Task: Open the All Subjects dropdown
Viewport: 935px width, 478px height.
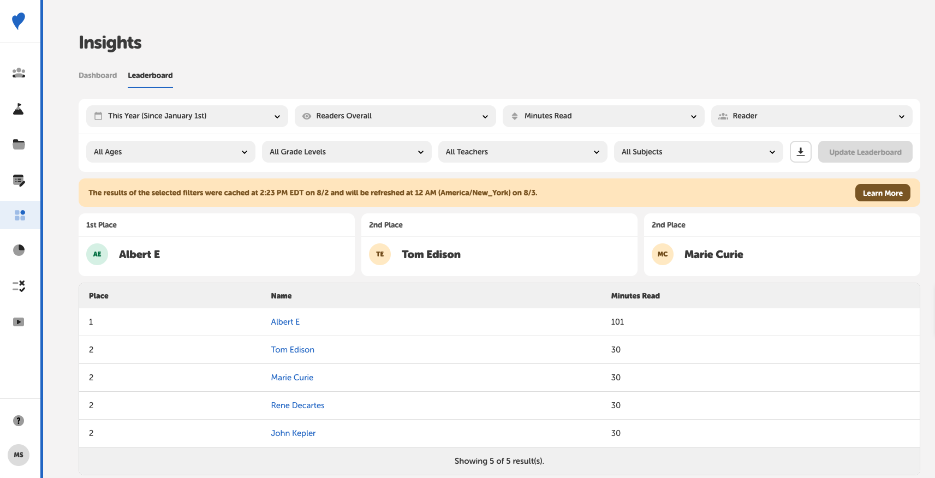Action: pos(699,152)
